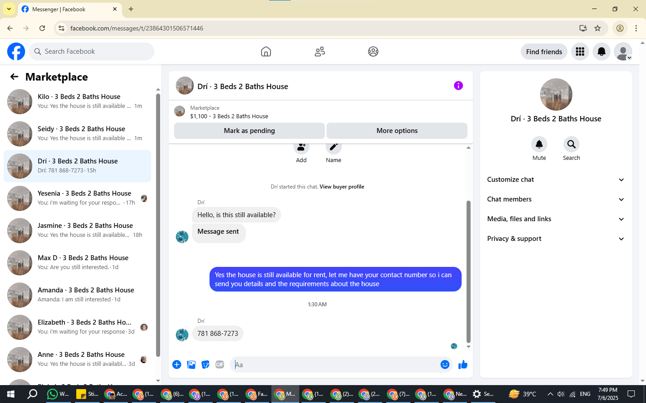Open a new browser tab
646x403 pixels.
point(131,9)
